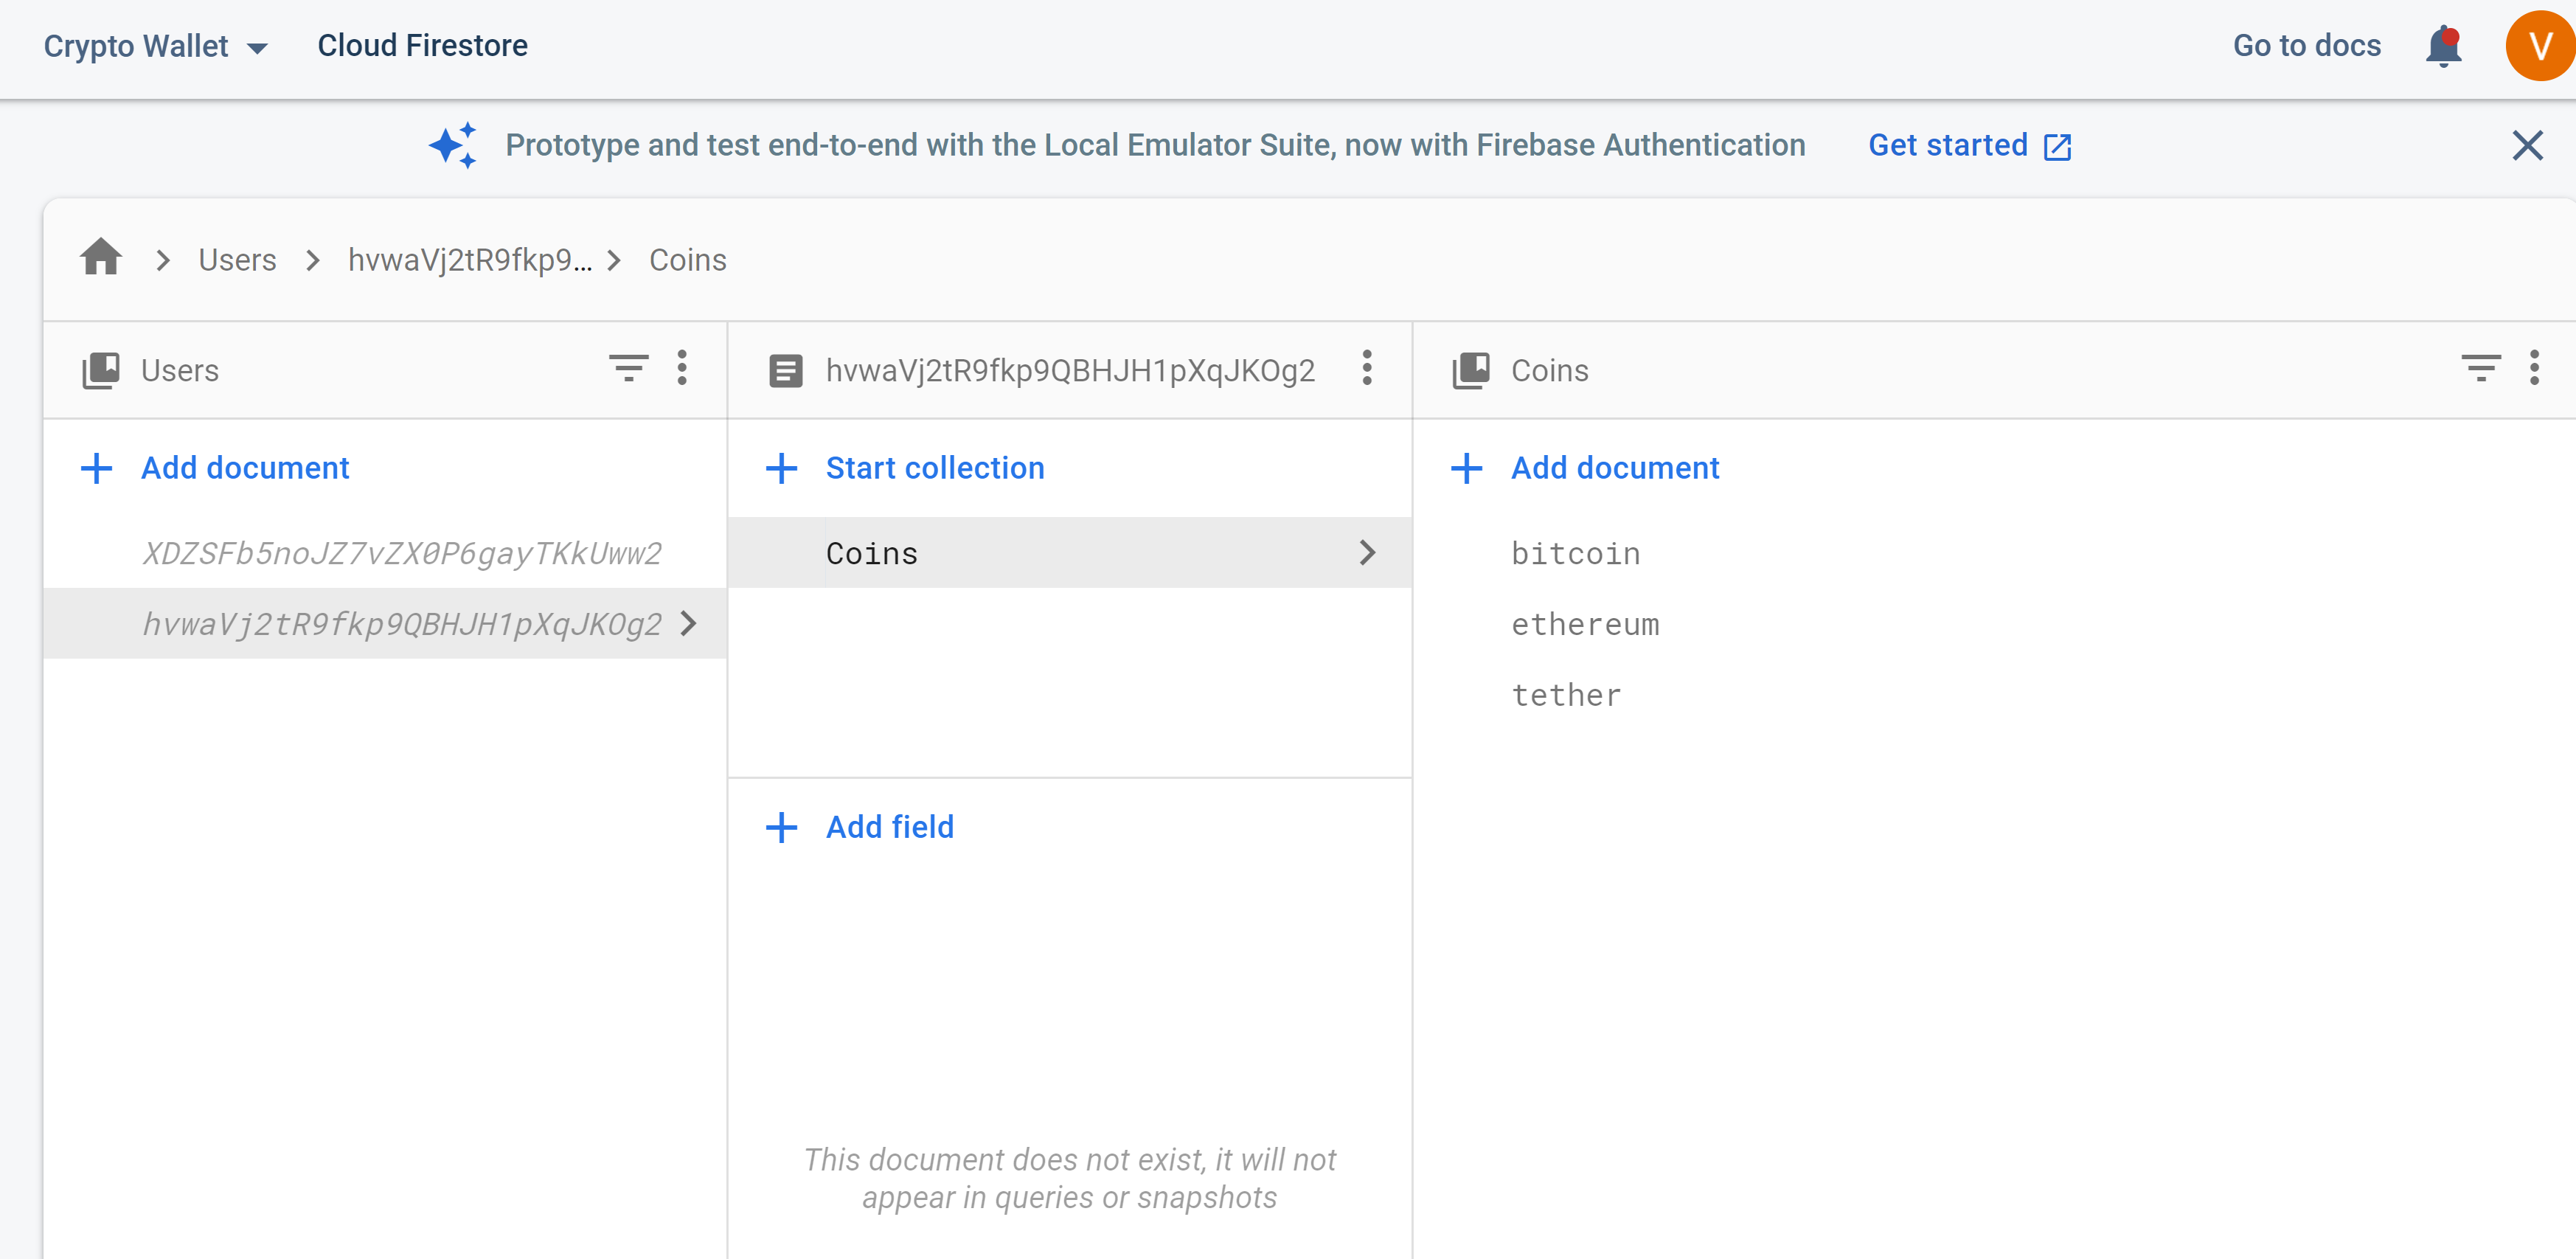The image size is (2576, 1259).
Task: Open three-dot menu for Coins collection
Action: (2534, 369)
